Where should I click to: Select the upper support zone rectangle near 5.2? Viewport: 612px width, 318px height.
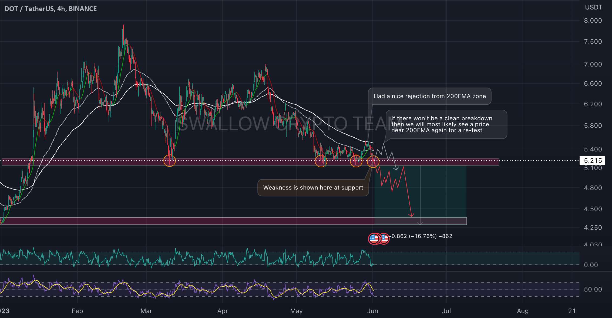(x=250, y=162)
